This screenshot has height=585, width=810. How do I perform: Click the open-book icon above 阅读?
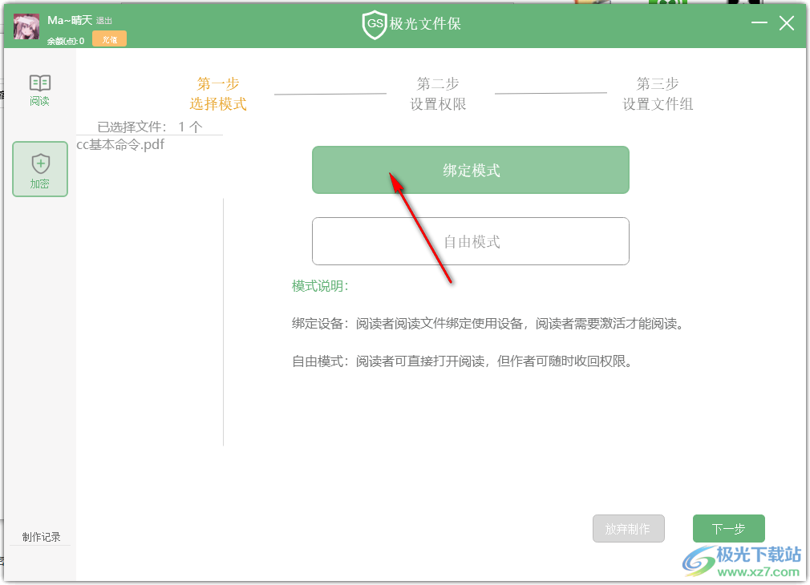(39, 84)
